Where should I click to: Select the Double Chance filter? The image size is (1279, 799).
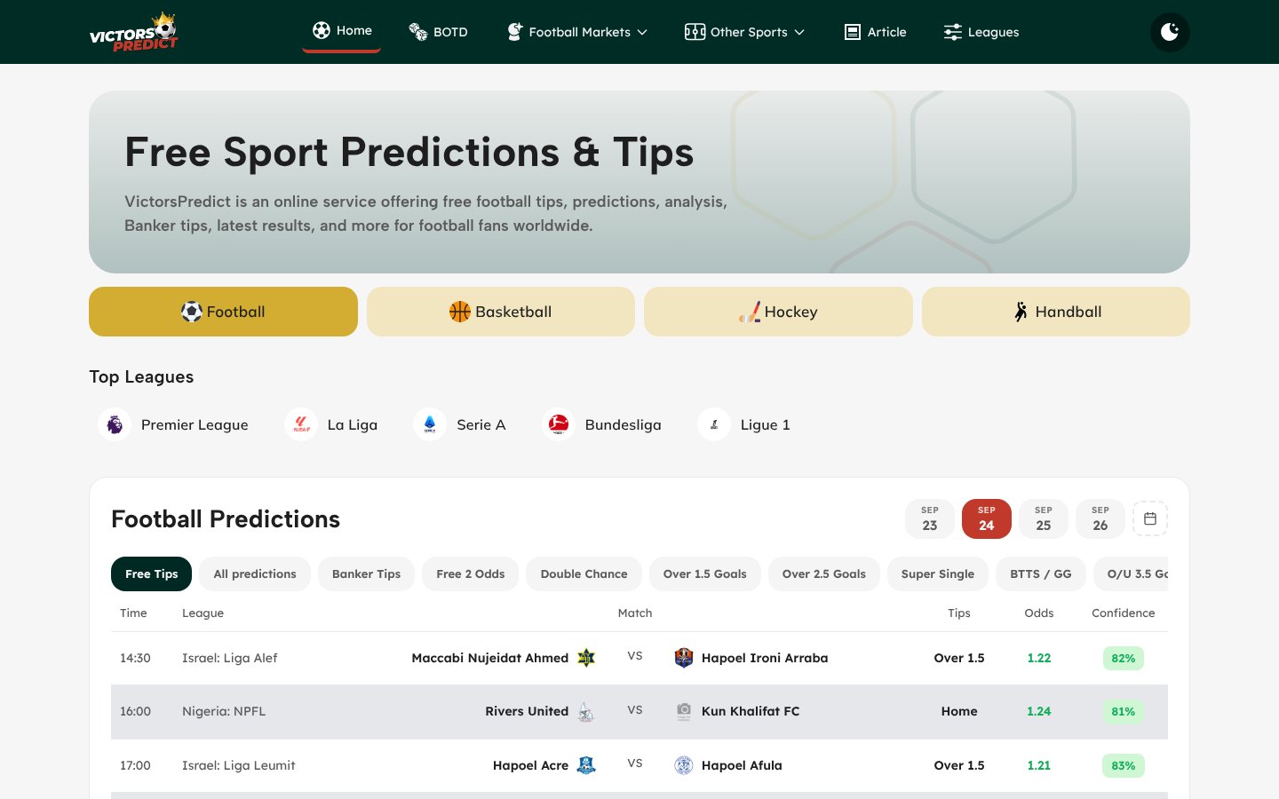click(x=584, y=574)
